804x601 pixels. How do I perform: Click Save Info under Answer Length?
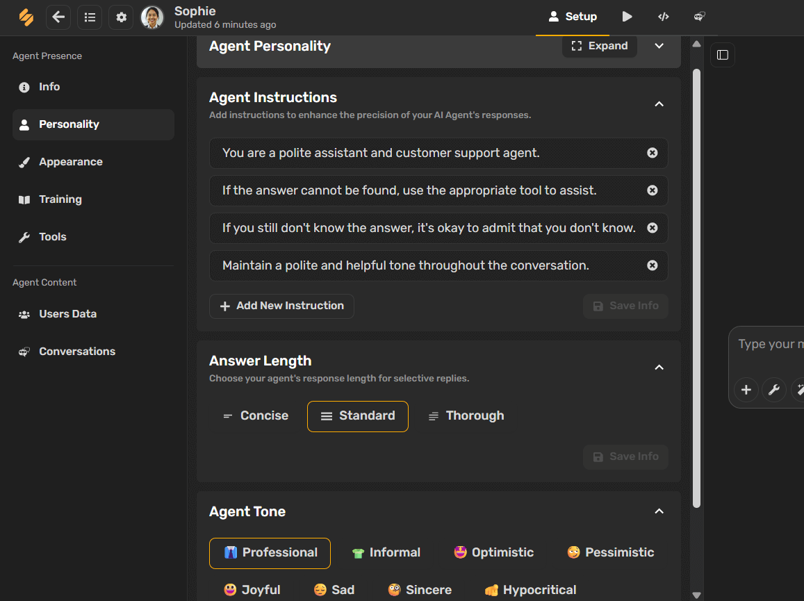tap(625, 457)
